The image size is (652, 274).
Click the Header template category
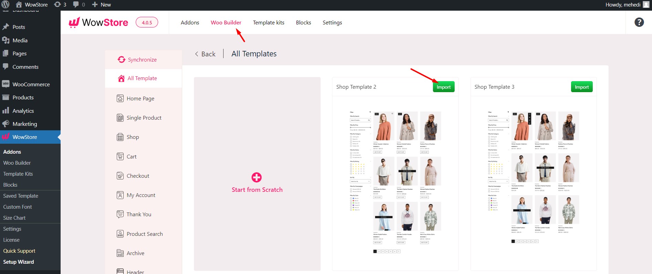click(135, 271)
